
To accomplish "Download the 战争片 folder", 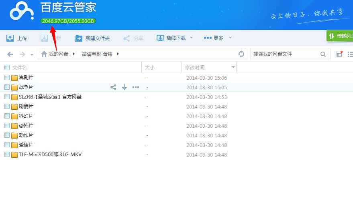I will [x=124, y=87].
